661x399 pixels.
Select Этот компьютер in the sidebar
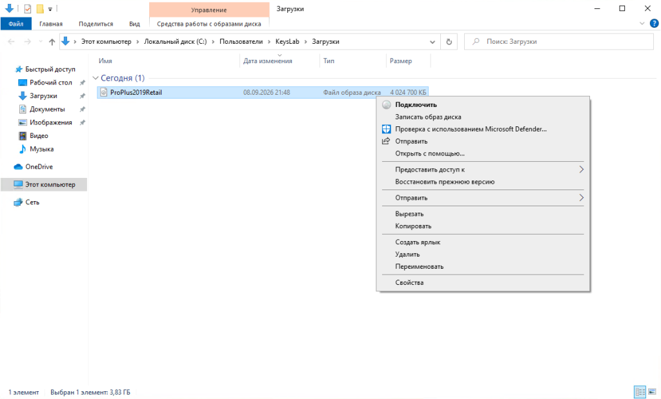click(44, 184)
